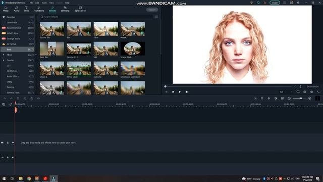Click the timeline zoom-out minus icon
Image resolution: width=323 pixels, height=182 pixels.
pyautogui.click(x=289, y=99)
